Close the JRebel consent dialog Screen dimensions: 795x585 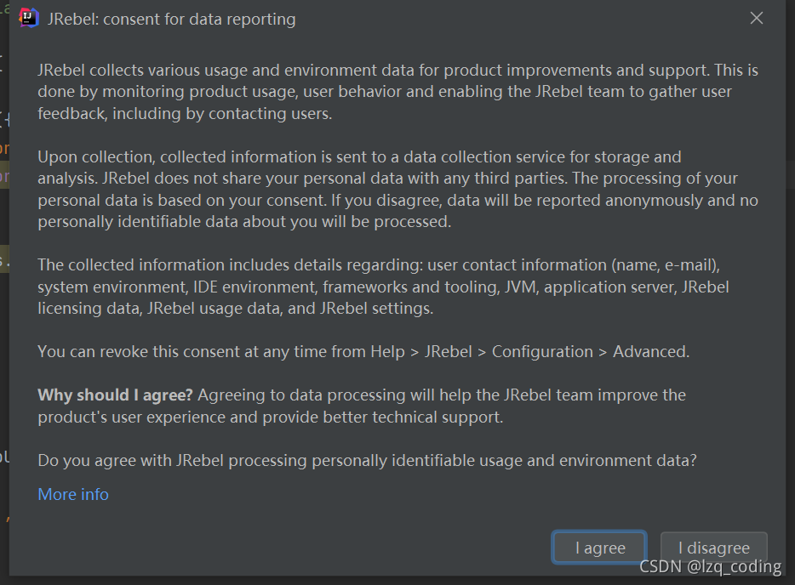click(757, 18)
